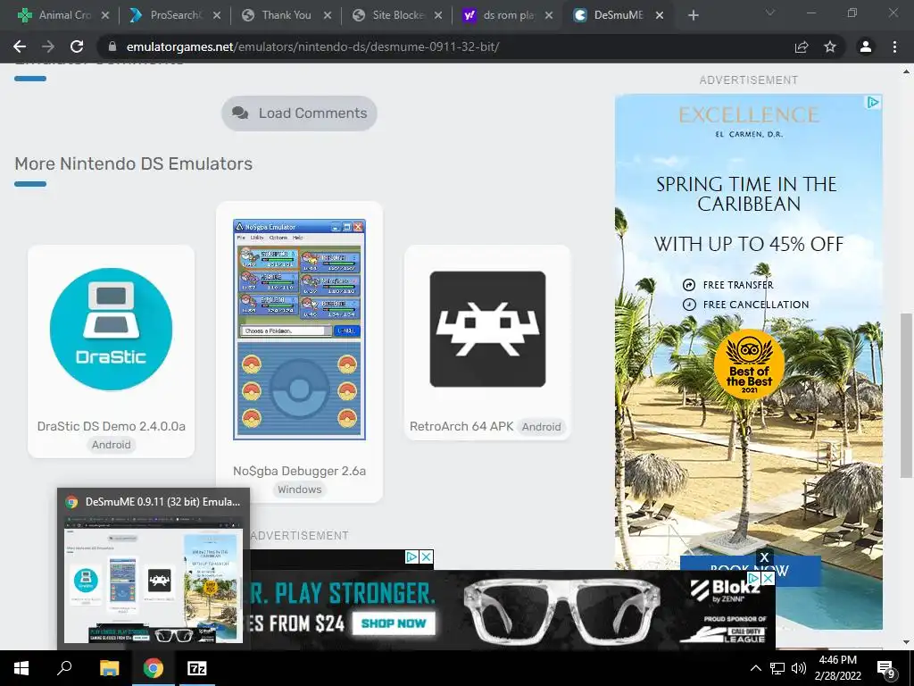Click AdChoices icon on small upper ad

pyautogui.click(x=411, y=557)
